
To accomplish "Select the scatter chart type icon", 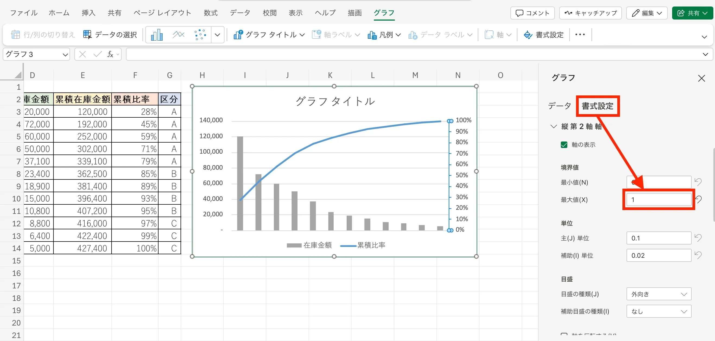I will (x=200, y=35).
